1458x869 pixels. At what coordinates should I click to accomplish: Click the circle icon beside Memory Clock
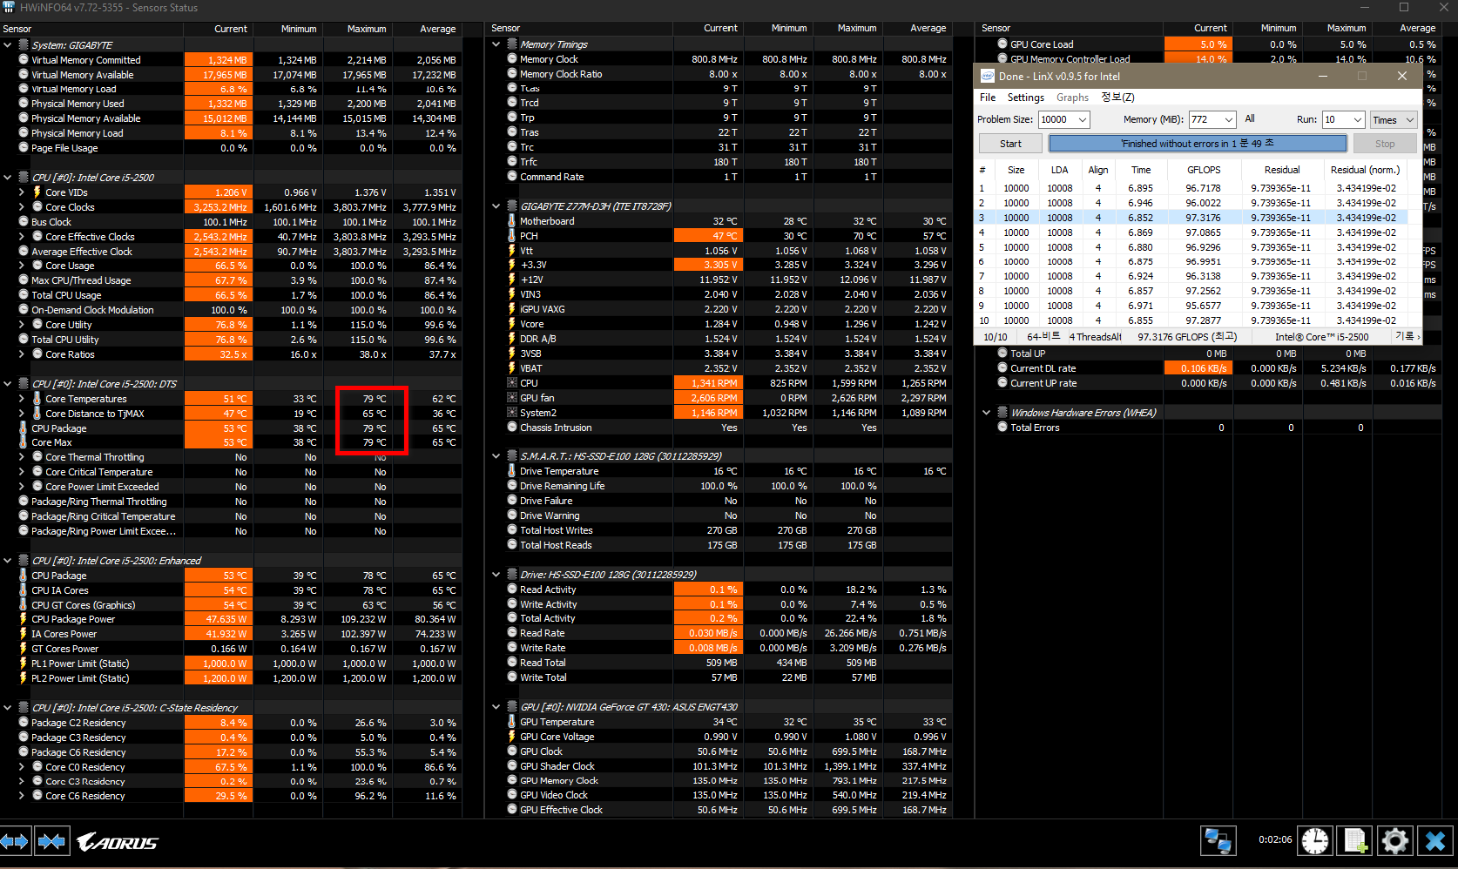pyautogui.click(x=512, y=59)
